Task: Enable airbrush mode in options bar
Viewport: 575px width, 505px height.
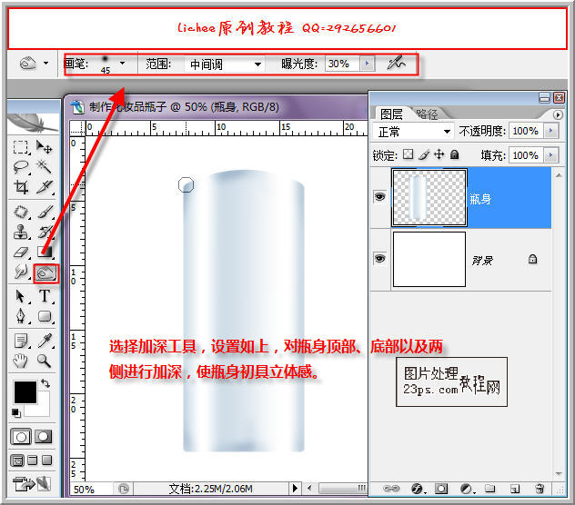Action: point(396,64)
